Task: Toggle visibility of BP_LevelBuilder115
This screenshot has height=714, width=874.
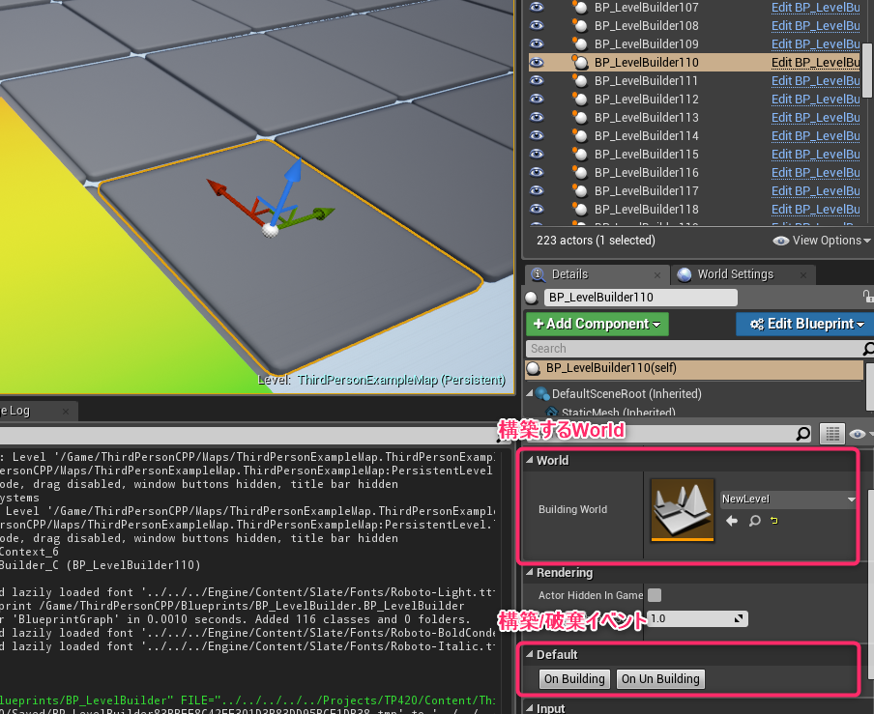Action: [x=537, y=154]
